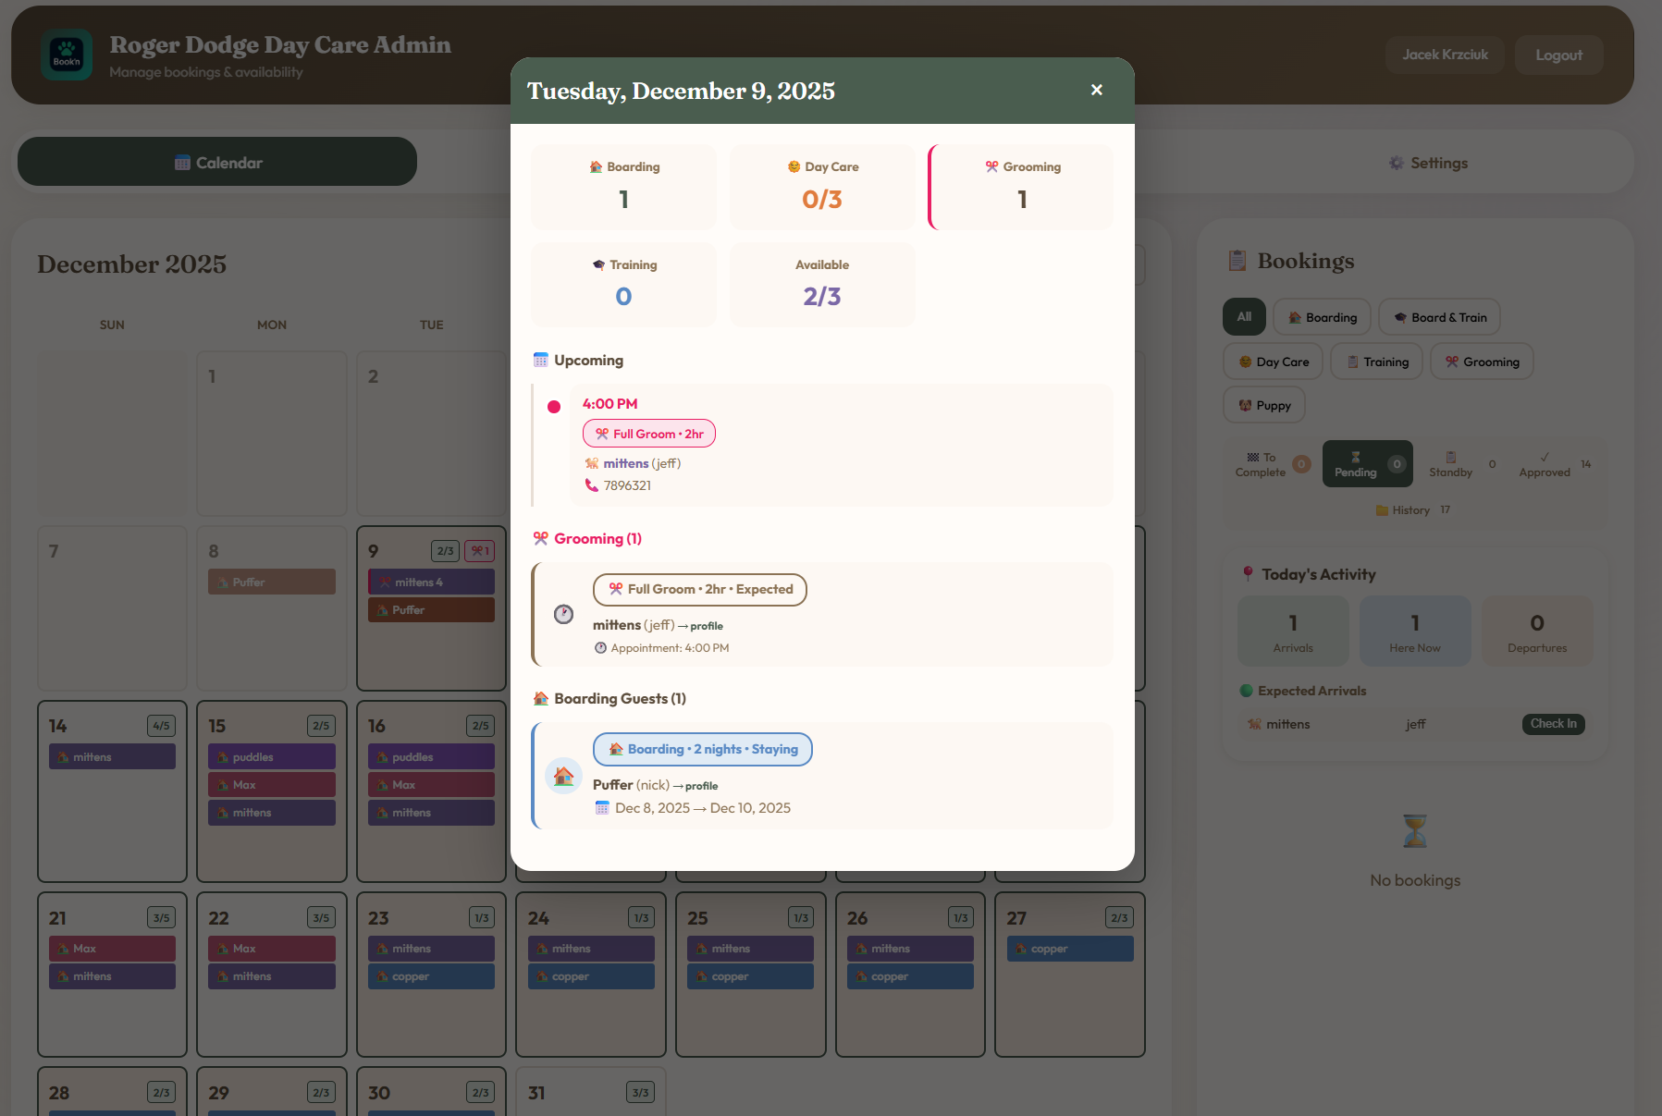Open the Grooming stat card
This screenshot has height=1116, width=1662.
pos(1021,186)
